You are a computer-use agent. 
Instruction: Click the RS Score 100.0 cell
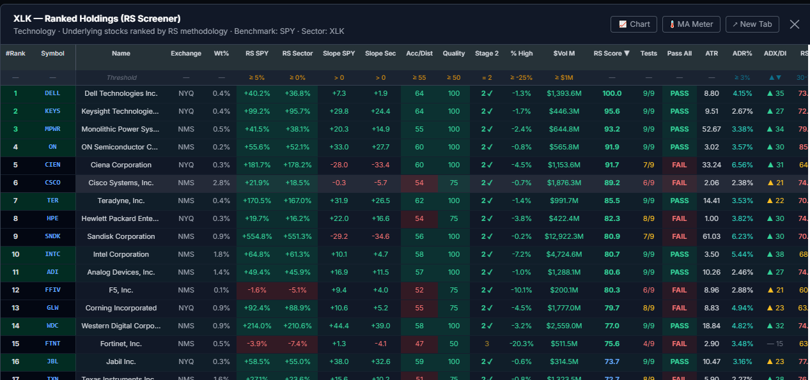(x=611, y=93)
